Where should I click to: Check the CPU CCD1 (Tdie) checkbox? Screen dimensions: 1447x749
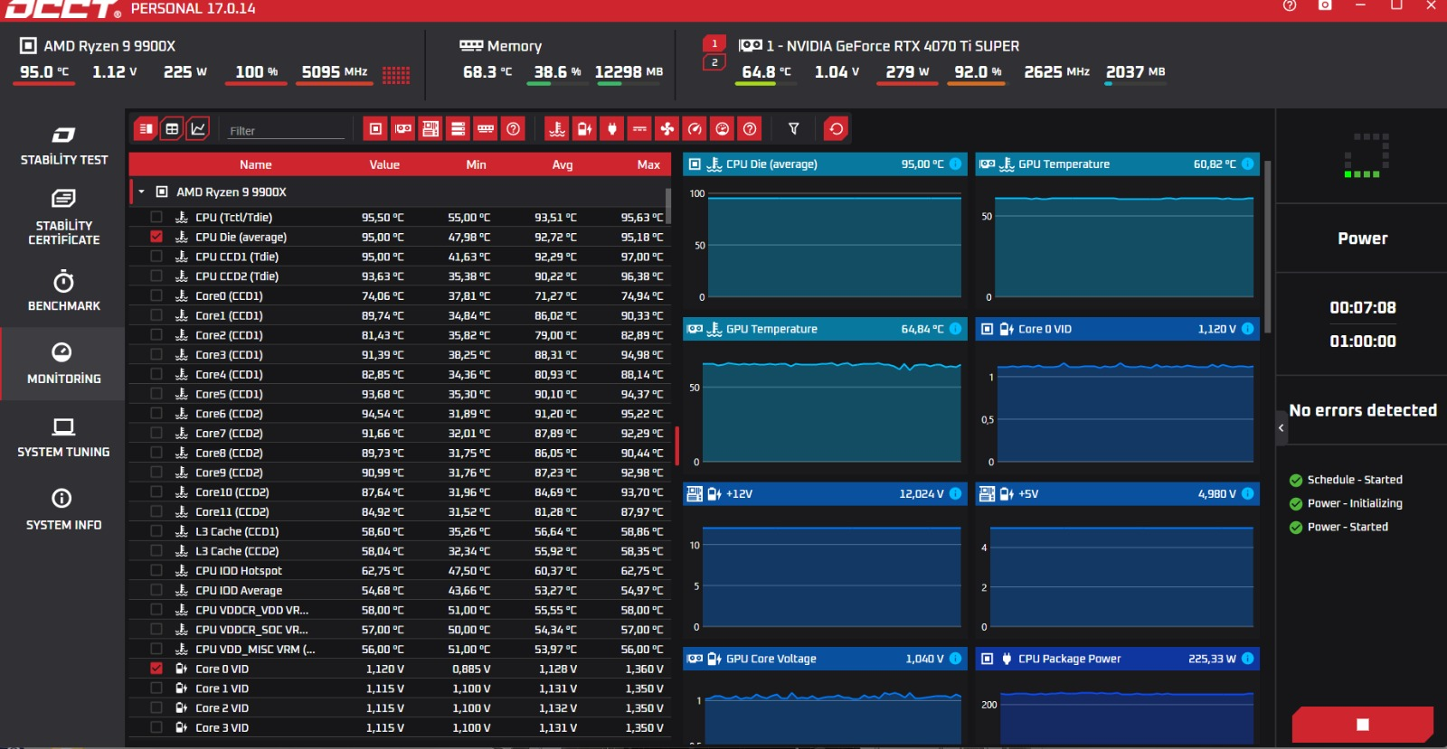[x=156, y=257]
